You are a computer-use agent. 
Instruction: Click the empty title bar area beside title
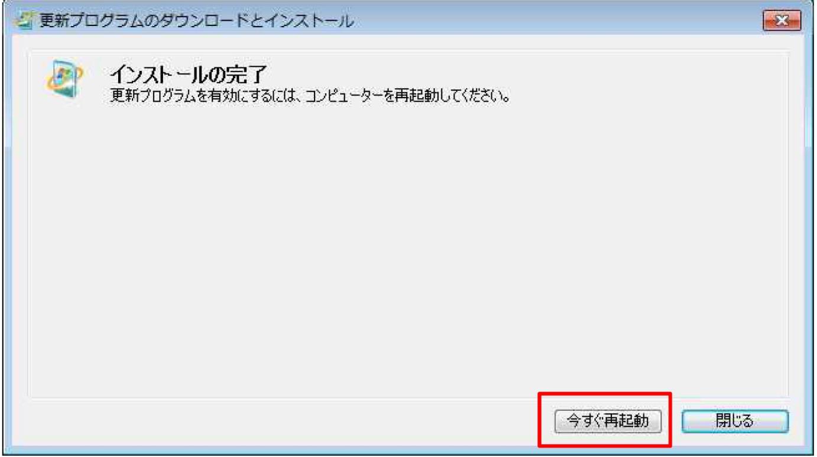click(556, 22)
